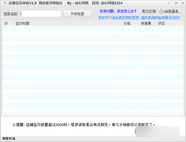This screenshot has height=142, width=186.
Task: Click the app icon in the title bar
Action: pyautogui.click(x=4, y=3)
